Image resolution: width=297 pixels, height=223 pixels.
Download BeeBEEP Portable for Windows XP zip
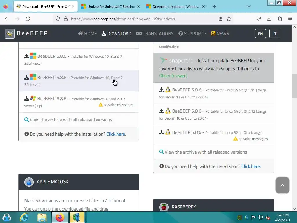(x=79, y=102)
